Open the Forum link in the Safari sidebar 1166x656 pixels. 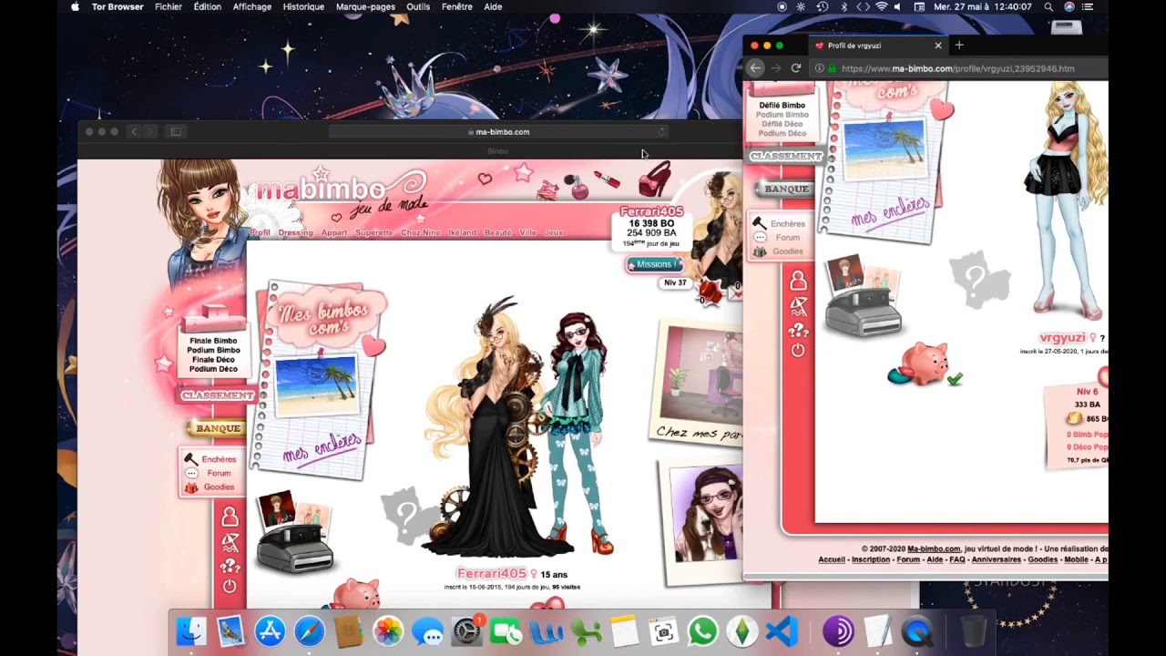219,473
